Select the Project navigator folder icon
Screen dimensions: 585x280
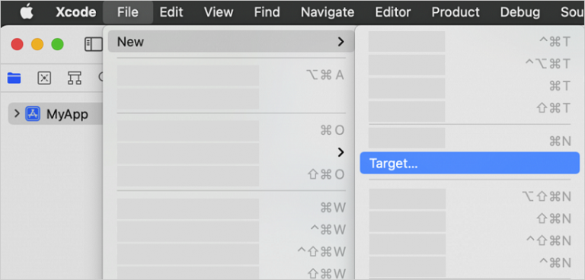(14, 78)
